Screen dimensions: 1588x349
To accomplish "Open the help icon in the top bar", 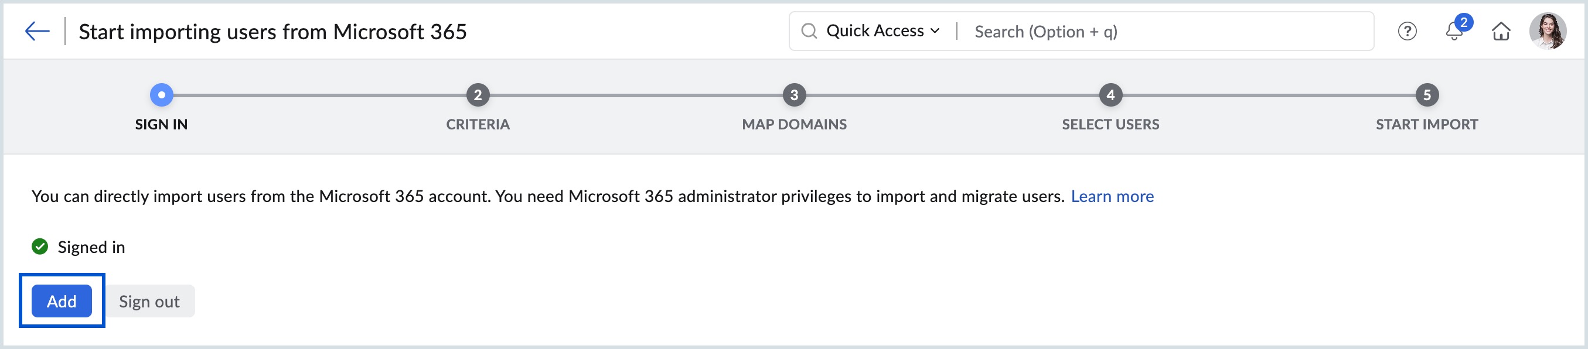I will (x=1408, y=32).
